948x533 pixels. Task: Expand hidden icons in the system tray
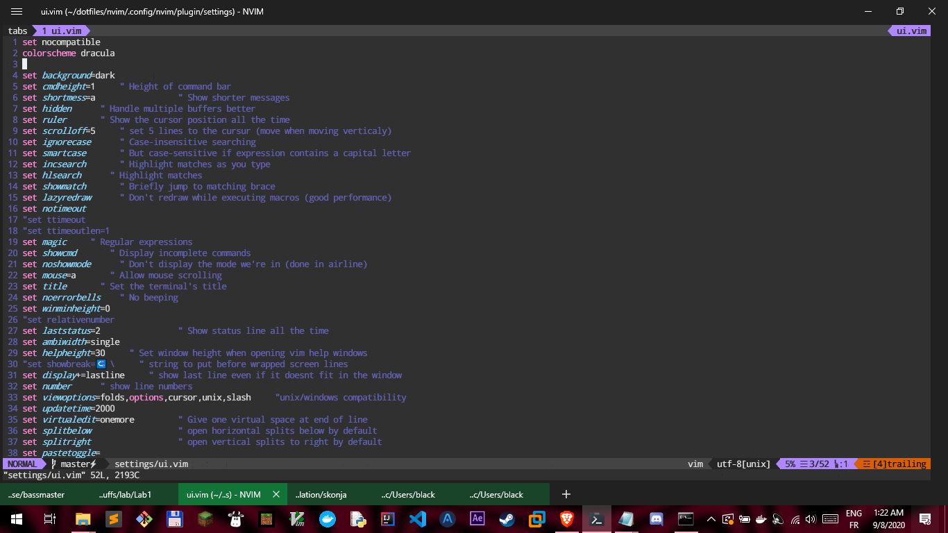click(x=711, y=518)
